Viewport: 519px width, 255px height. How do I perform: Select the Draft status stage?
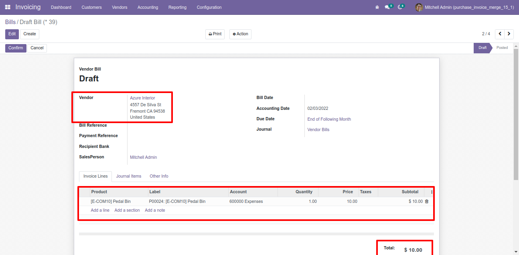click(482, 48)
